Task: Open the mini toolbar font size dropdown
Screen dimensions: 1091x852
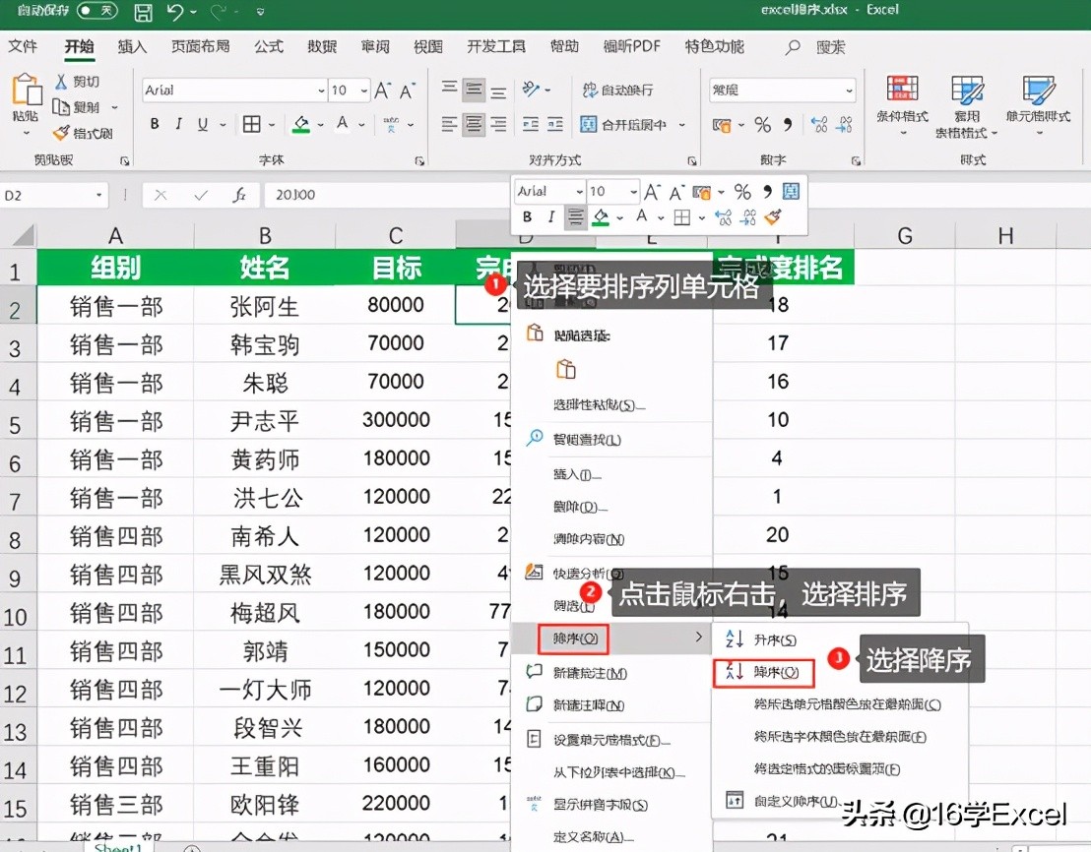Action: [x=633, y=191]
